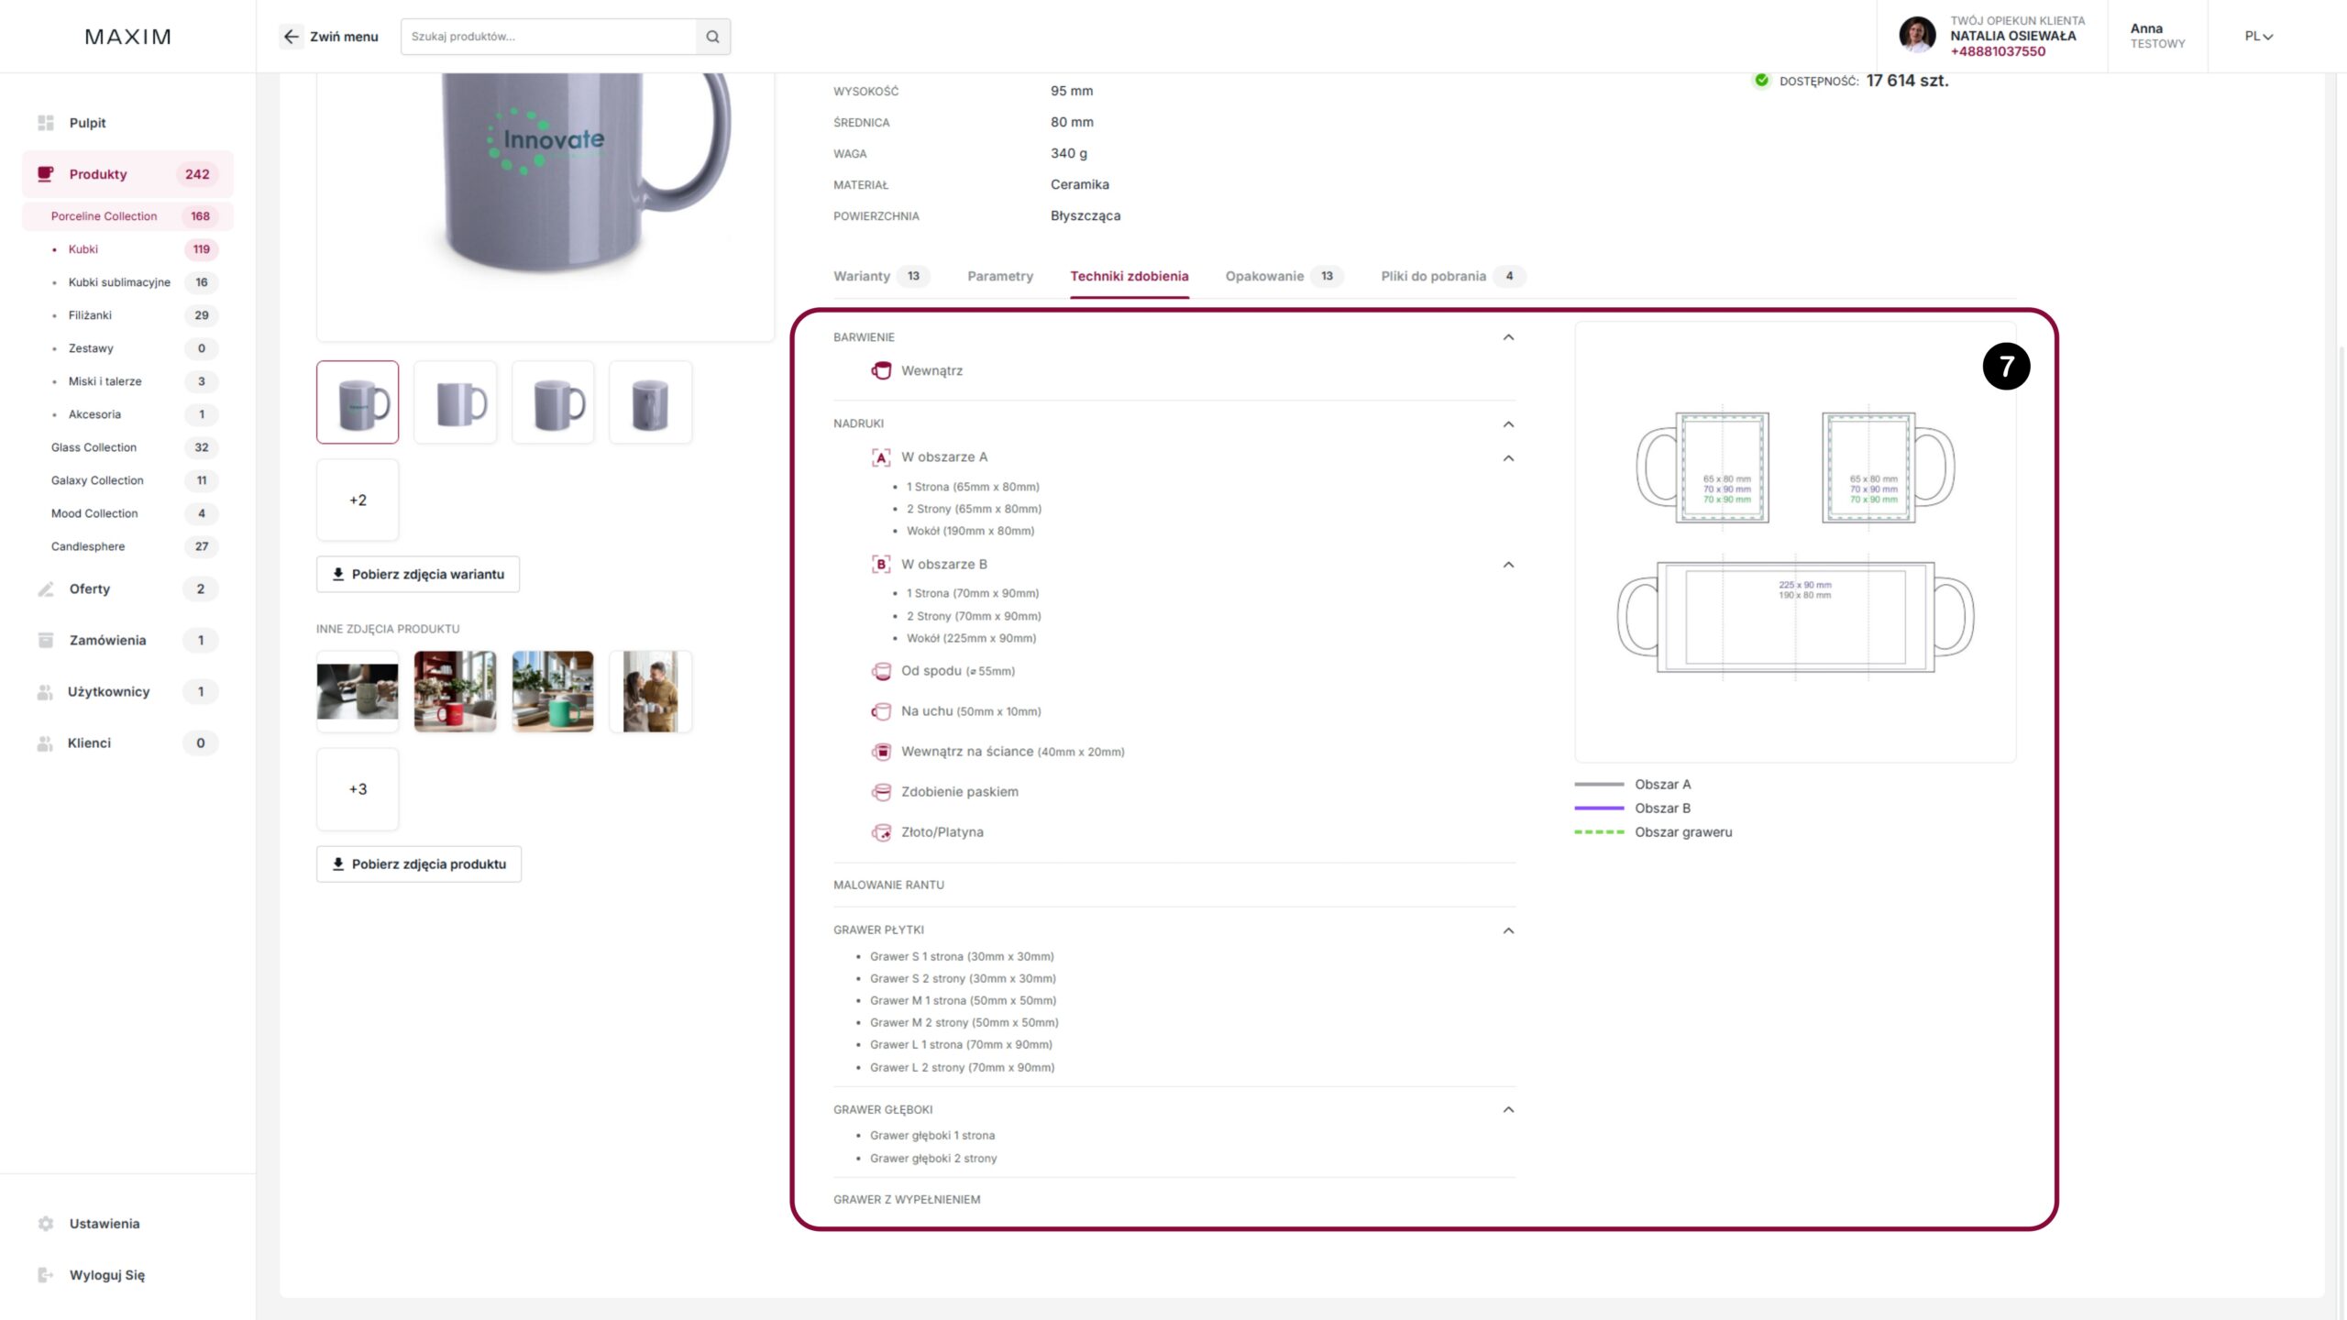
Task: Select the red mug lifestyle photo thumbnail
Action: point(455,692)
